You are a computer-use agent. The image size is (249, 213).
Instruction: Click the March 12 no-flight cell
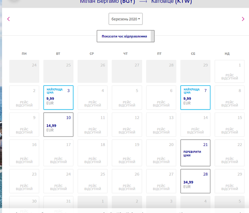[127, 124]
